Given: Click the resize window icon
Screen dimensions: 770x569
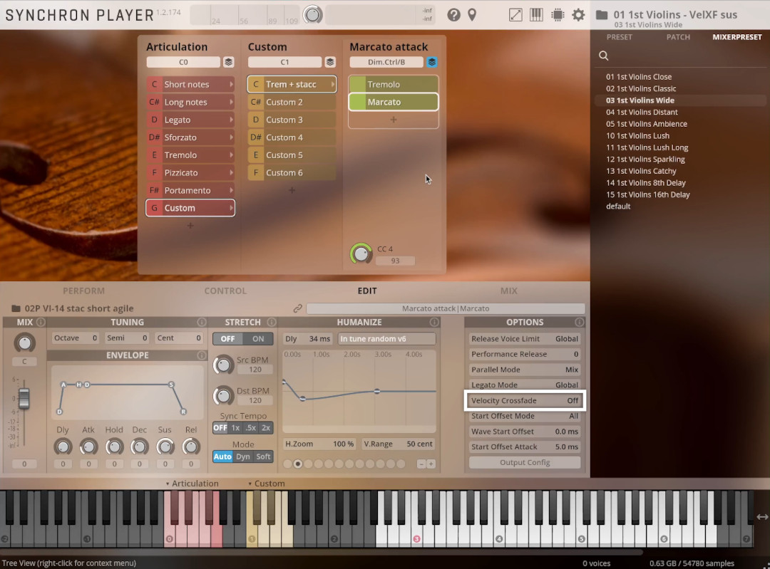Looking at the screenshot, I should [515, 15].
